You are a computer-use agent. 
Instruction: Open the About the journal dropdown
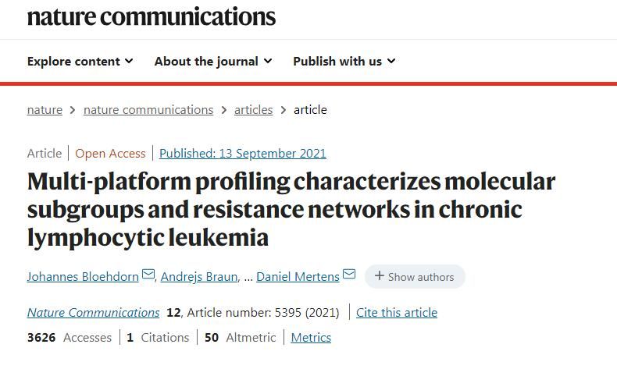[x=213, y=62]
